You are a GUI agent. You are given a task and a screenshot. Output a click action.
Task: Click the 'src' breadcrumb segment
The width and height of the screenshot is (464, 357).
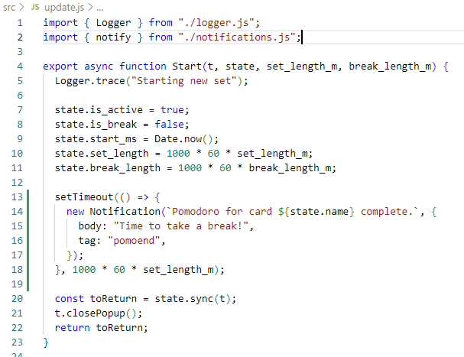(x=9, y=8)
